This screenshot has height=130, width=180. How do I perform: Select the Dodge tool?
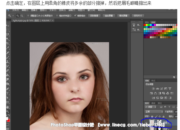[8, 84]
